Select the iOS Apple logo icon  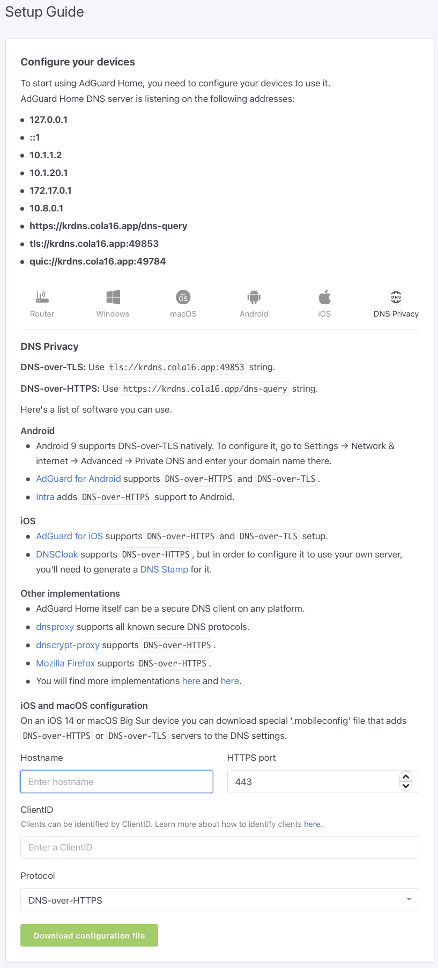tap(324, 297)
